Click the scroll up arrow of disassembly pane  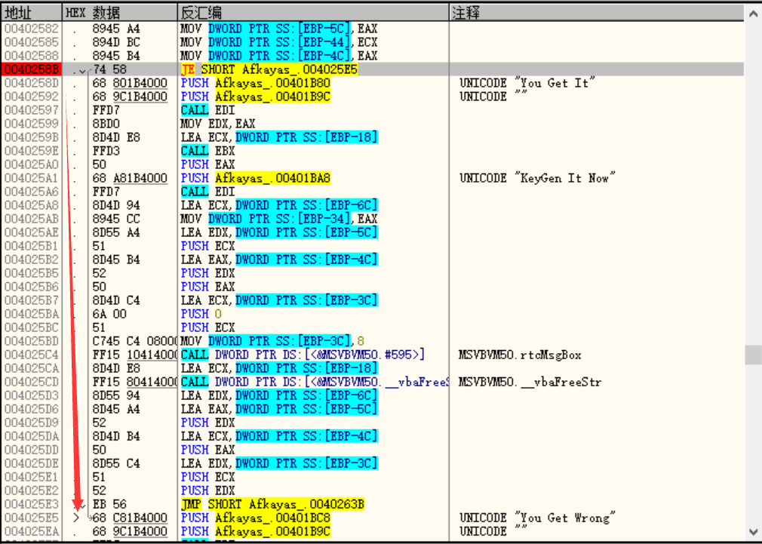[x=753, y=13]
